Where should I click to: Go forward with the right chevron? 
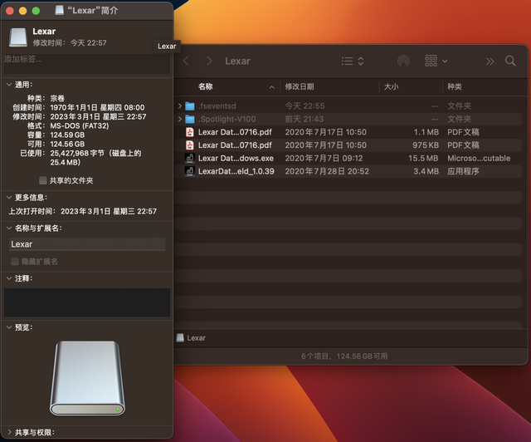(x=209, y=61)
